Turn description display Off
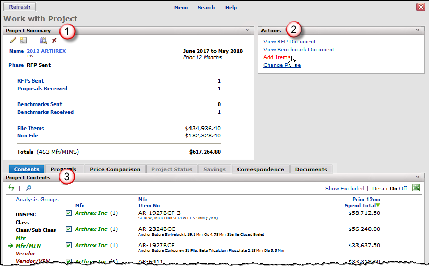429x268 pixels. click(402, 189)
